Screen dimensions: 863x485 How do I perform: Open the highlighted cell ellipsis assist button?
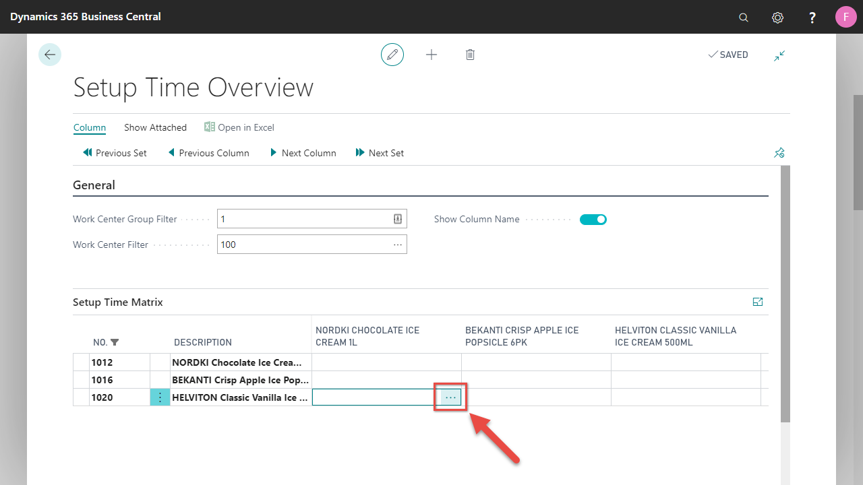[450, 397]
